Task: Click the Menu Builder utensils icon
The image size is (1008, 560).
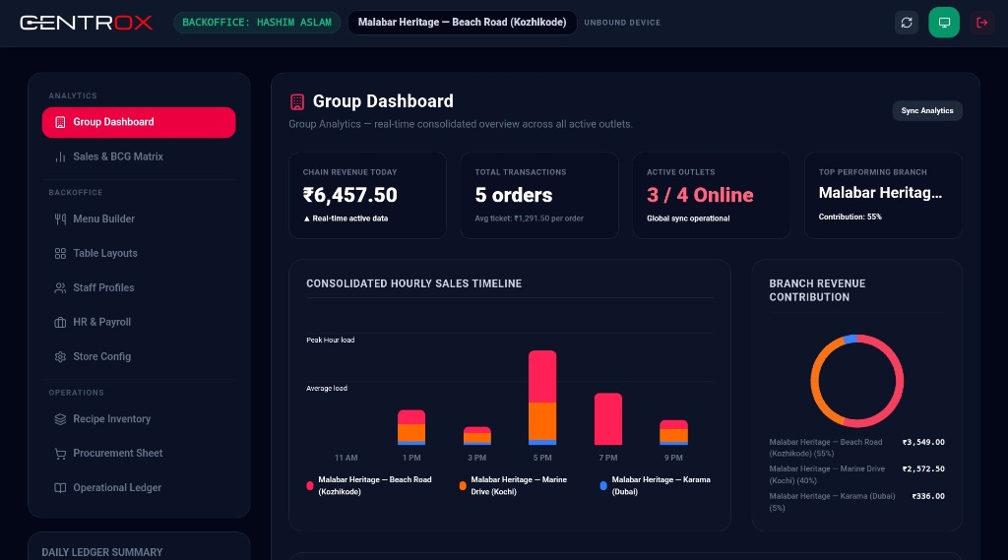Action: click(60, 219)
